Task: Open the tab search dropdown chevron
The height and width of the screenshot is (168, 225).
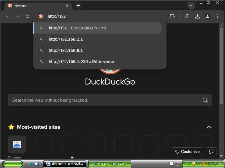Action: tap(191, 6)
